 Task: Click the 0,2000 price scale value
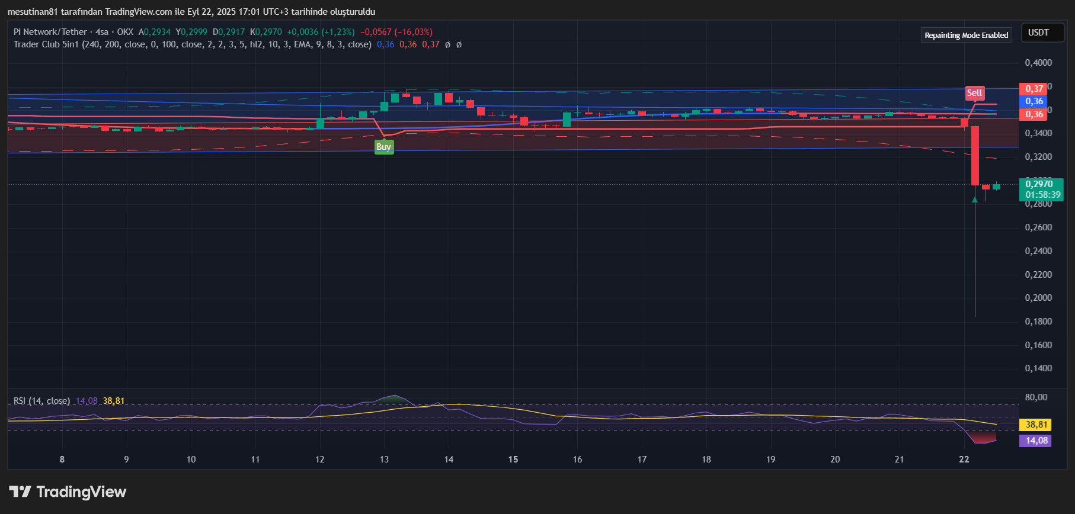(1038, 298)
